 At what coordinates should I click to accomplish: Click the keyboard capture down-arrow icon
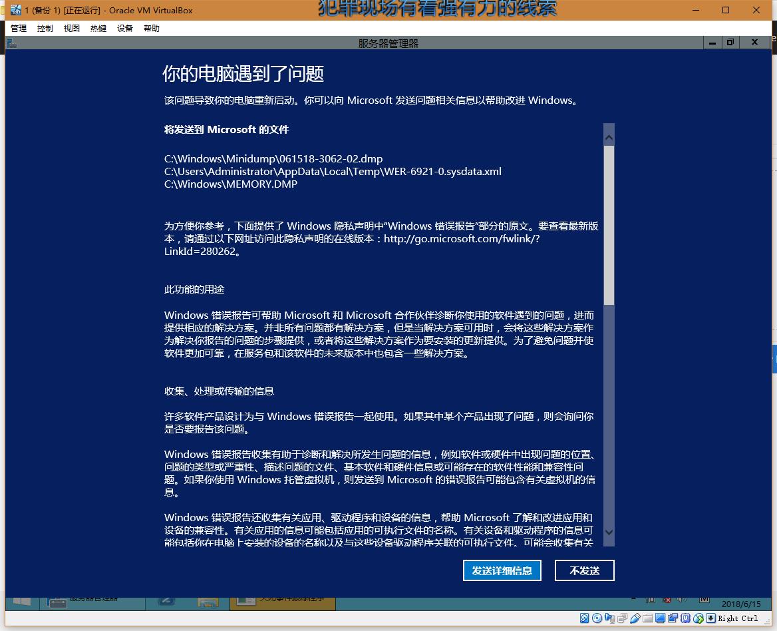(x=710, y=618)
